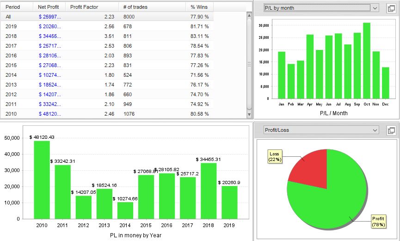Click the PL in money by Year title
The width and height of the screenshot is (400, 241).
tap(135, 235)
